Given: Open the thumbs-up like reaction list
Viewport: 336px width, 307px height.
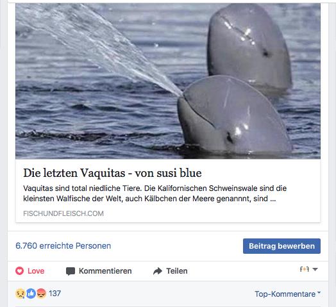Looking at the screenshot, I should [x=31, y=294].
